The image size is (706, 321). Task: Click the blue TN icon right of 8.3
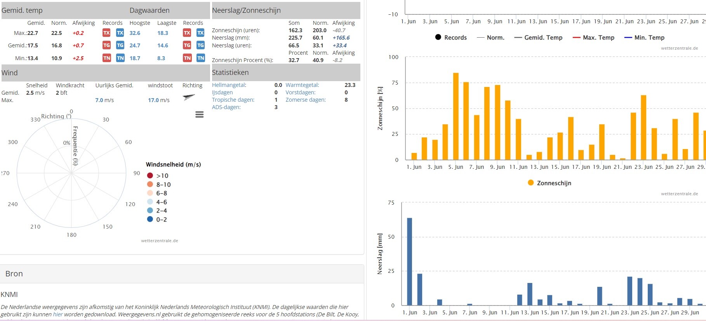point(201,58)
